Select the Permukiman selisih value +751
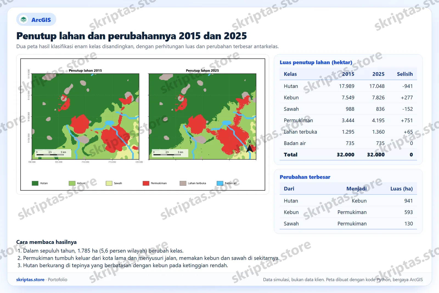 407,120
